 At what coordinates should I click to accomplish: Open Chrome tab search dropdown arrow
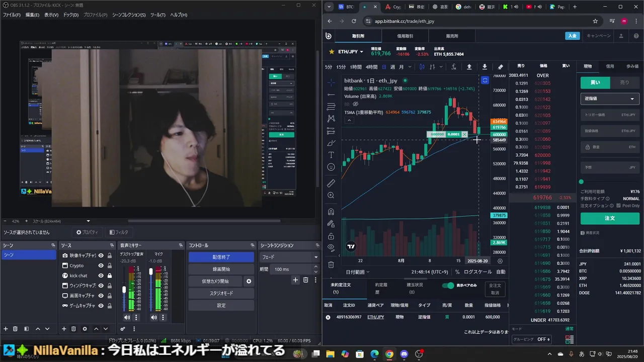pyautogui.click(x=329, y=7)
